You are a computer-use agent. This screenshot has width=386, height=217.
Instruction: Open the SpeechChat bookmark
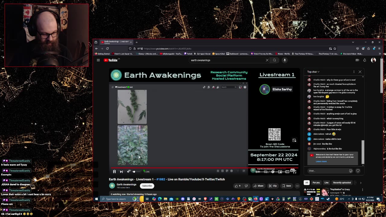219,54
